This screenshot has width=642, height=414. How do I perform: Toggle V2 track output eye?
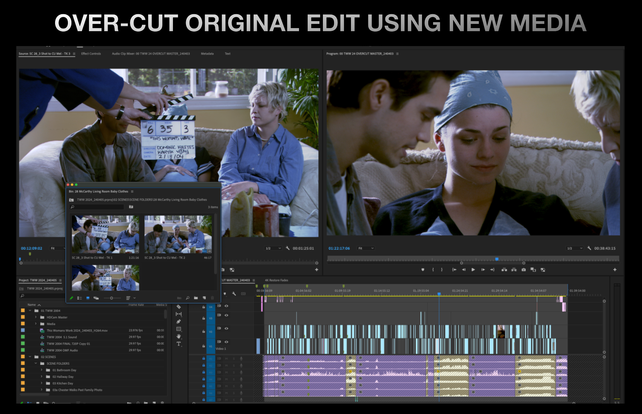[x=226, y=328]
